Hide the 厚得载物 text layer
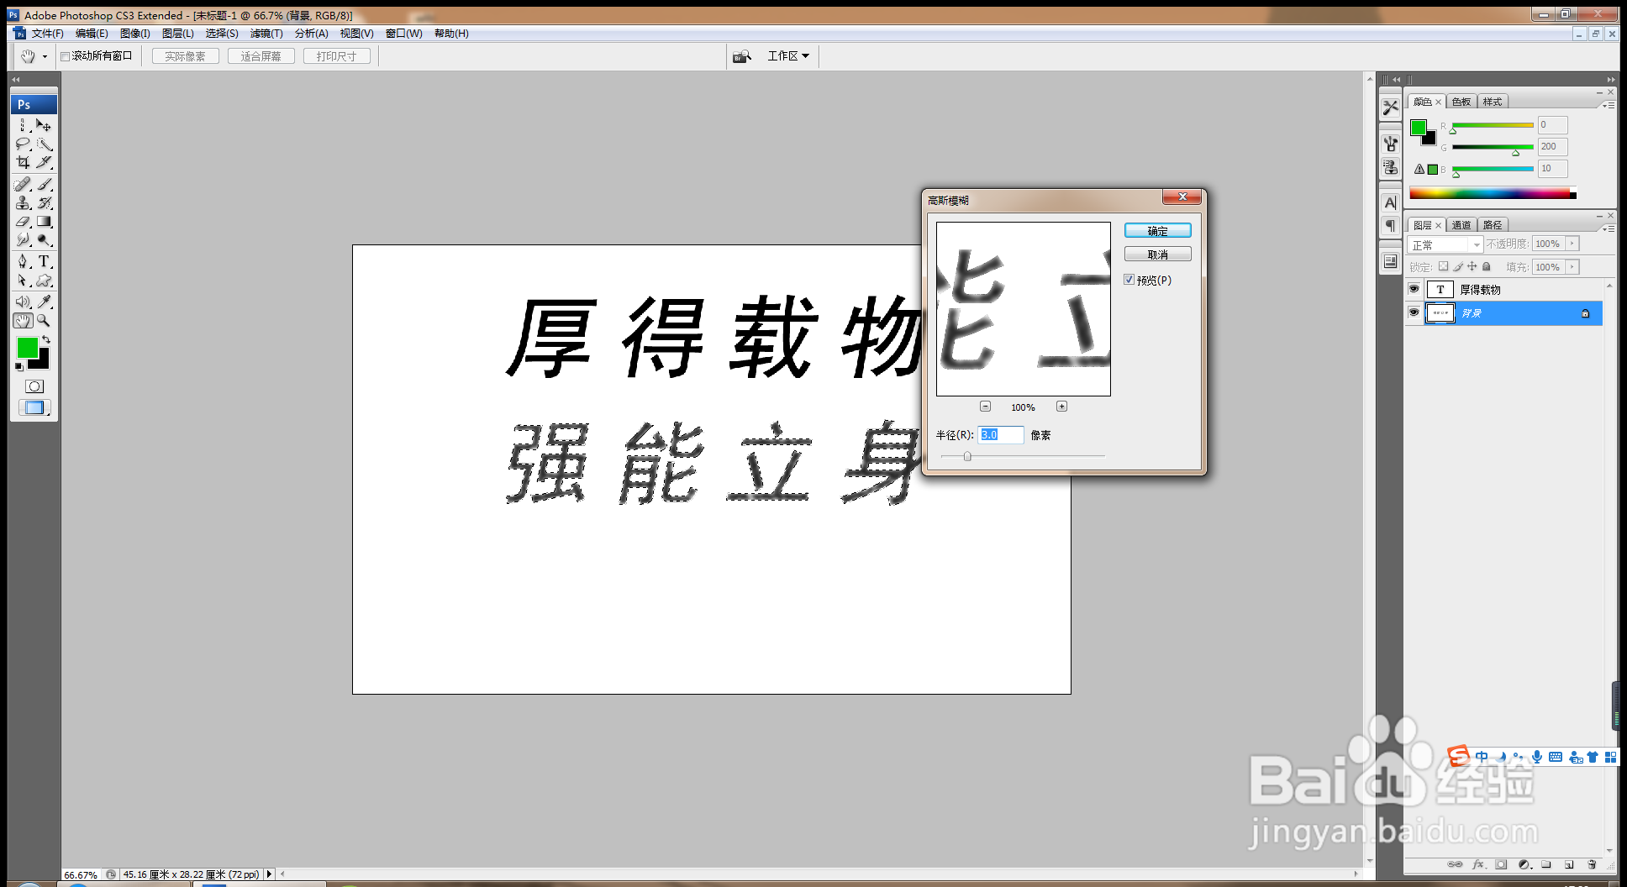Image resolution: width=1627 pixels, height=887 pixels. coord(1414,289)
